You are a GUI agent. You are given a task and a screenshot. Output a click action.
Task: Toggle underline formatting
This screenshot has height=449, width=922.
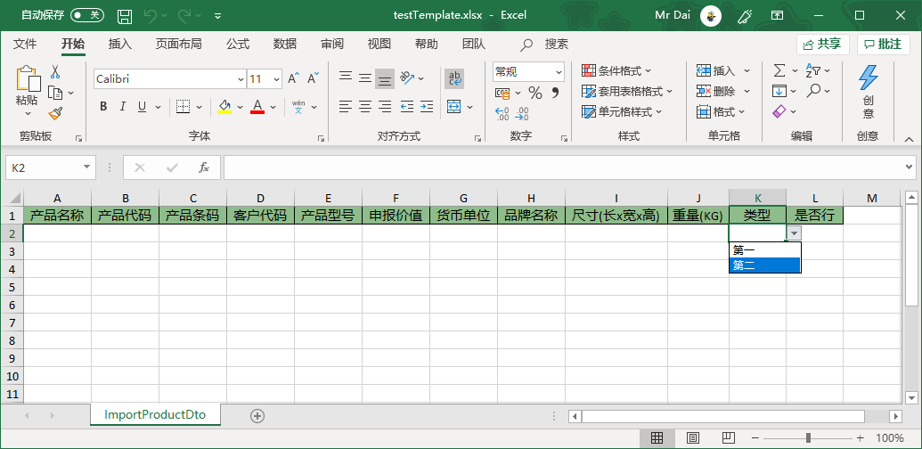click(x=141, y=107)
